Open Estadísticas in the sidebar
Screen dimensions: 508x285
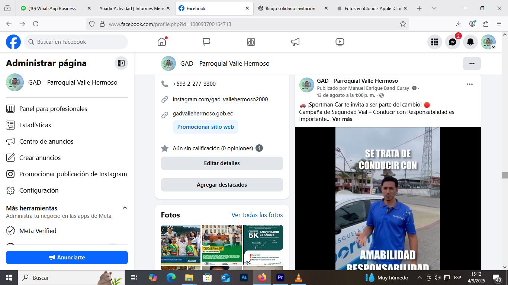35,125
